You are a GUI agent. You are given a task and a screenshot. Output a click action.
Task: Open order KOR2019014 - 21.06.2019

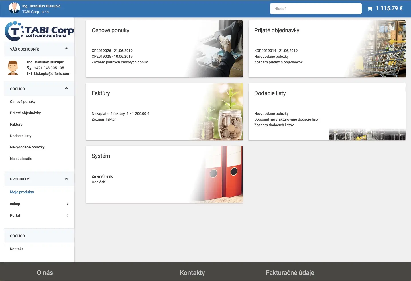pyautogui.click(x=276, y=51)
